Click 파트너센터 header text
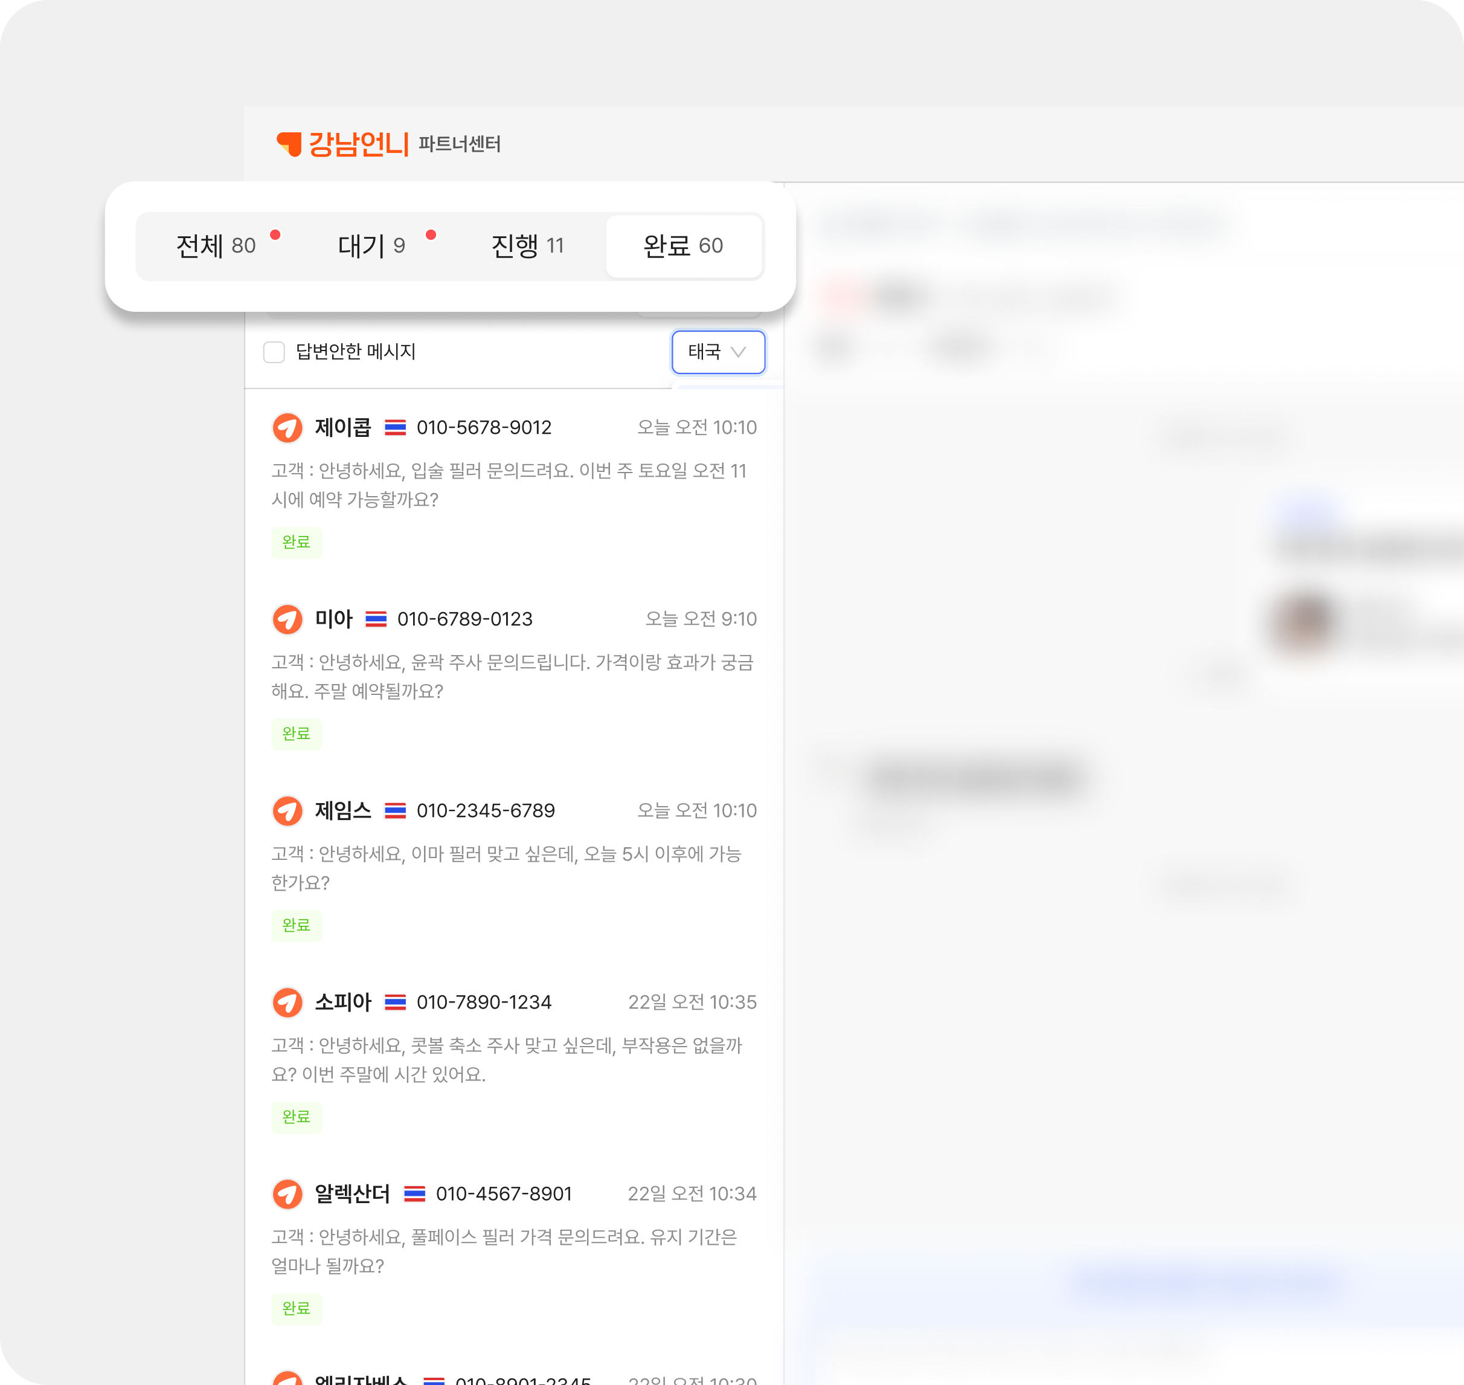This screenshot has height=1385, width=1464. [460, 144]
